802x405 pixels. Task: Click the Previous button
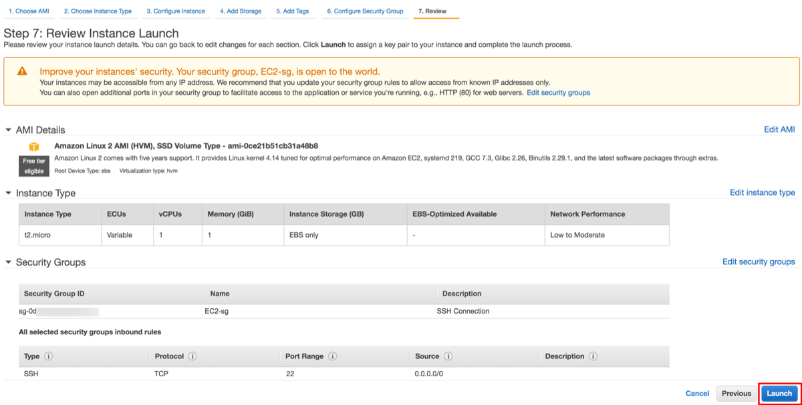(737, 394)
